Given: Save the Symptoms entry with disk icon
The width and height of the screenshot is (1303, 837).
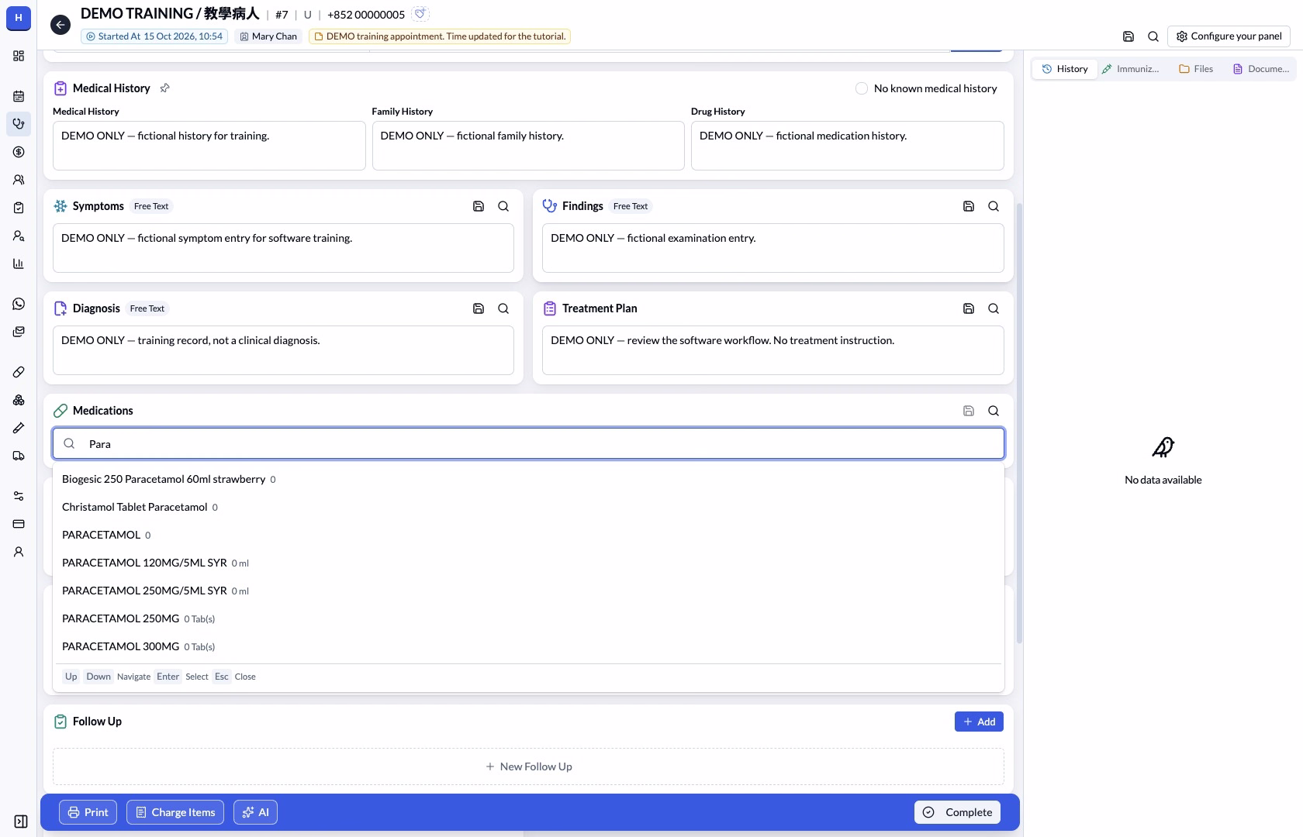Looking at the screenshot, I should pyautogui.click(x=479, y=206).
